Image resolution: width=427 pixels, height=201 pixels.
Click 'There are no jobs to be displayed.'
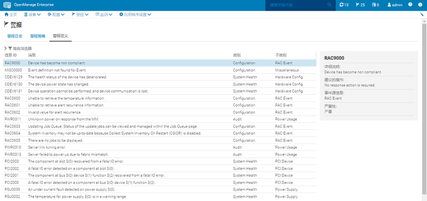tap(56, 141)
